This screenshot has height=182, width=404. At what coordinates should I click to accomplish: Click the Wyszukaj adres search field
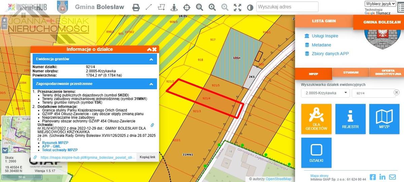pyautogui.click(x=287, y=7)
